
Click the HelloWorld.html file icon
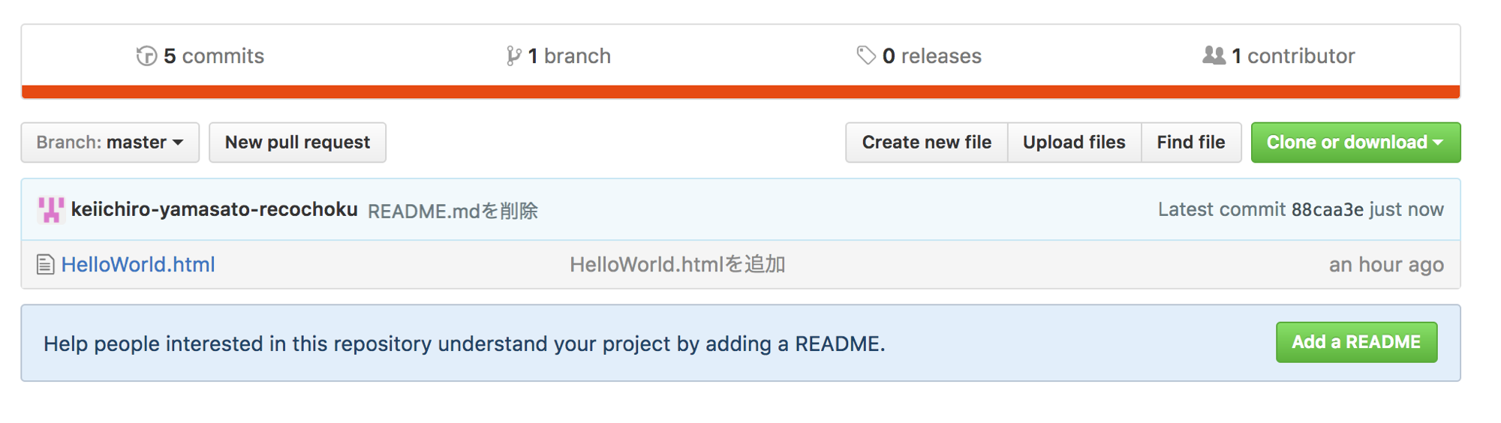pyautogui.click(x=46, y=265)
